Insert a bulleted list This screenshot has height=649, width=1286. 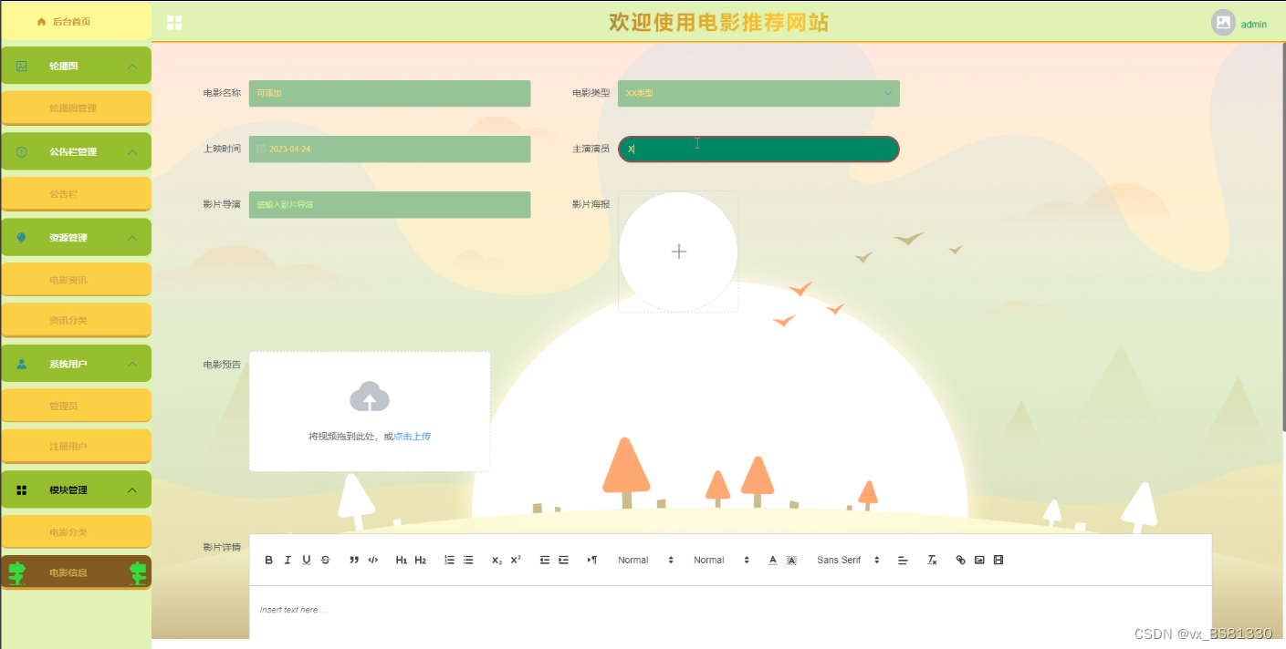pos(468,560)
